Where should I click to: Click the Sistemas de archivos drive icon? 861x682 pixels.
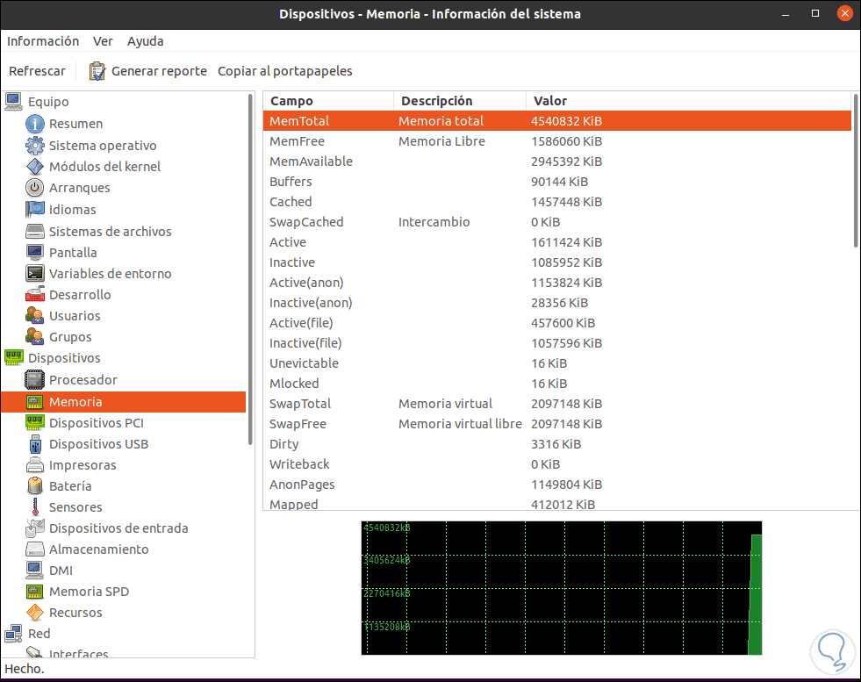click(x=35, y=231)
